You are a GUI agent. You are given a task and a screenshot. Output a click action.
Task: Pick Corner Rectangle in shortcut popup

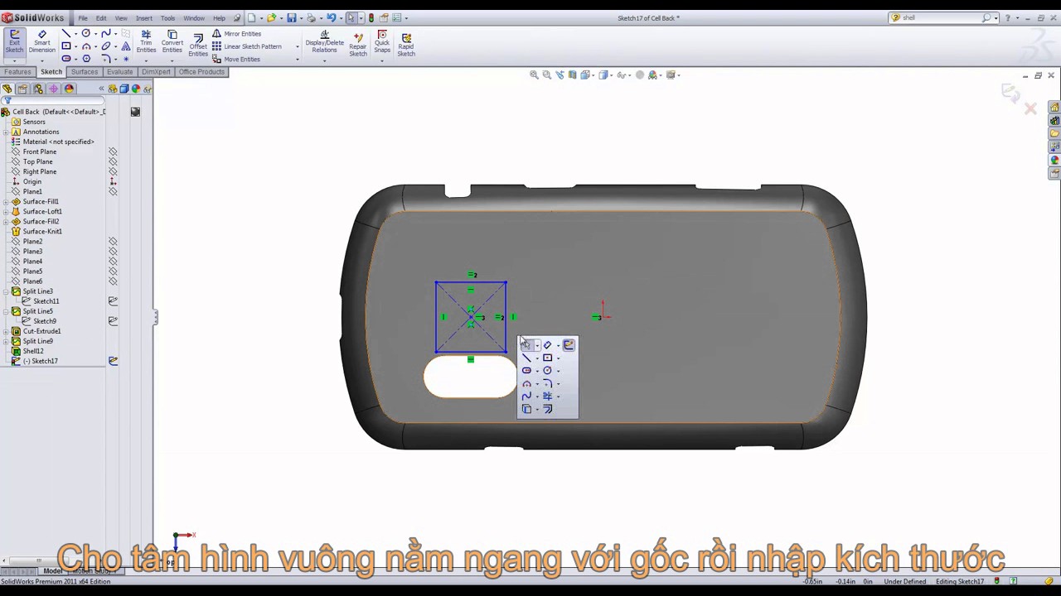tap(547, 358)
